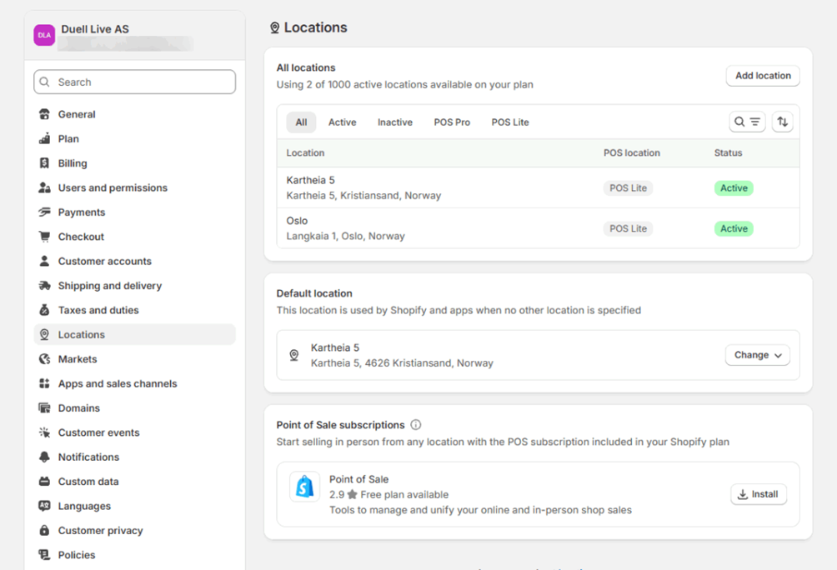Click the Markets globe icon in sidebar

pos(44,359)
